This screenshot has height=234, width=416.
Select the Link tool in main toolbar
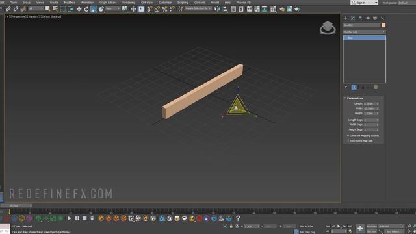click(x=8, y=9)
